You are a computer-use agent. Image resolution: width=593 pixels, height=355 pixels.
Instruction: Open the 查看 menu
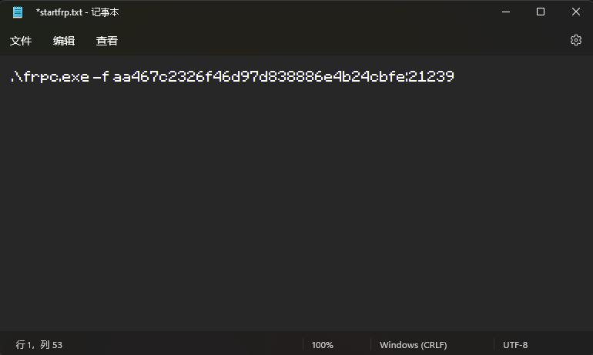coord(107,41)
